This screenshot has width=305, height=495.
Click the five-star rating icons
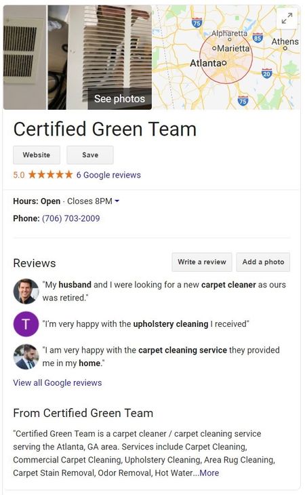(50, 174)
